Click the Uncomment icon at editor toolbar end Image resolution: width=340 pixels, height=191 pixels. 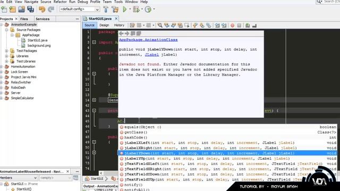tap(254, 25)
